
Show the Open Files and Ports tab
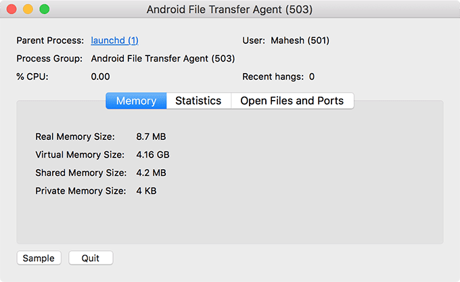click(x=292, y=101)
